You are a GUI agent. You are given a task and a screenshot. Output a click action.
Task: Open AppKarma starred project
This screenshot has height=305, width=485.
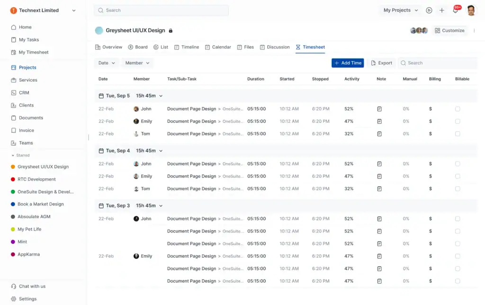coord(28,254)
